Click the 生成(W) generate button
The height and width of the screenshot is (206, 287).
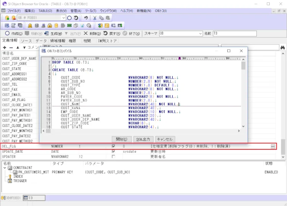[53, 34]
